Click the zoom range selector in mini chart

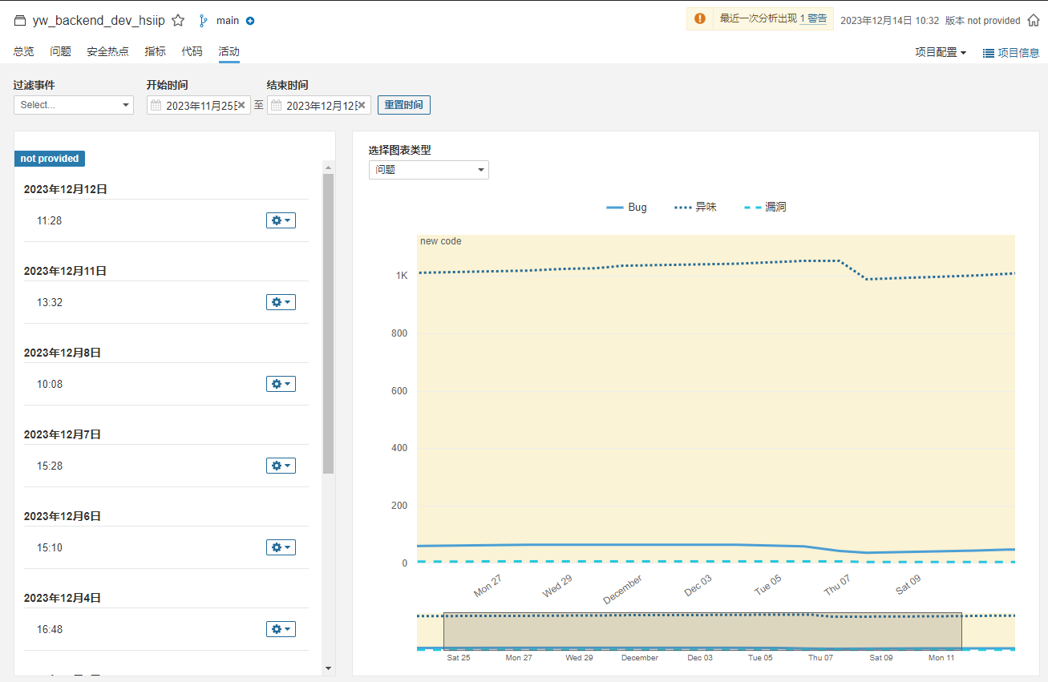coord(702,631)
